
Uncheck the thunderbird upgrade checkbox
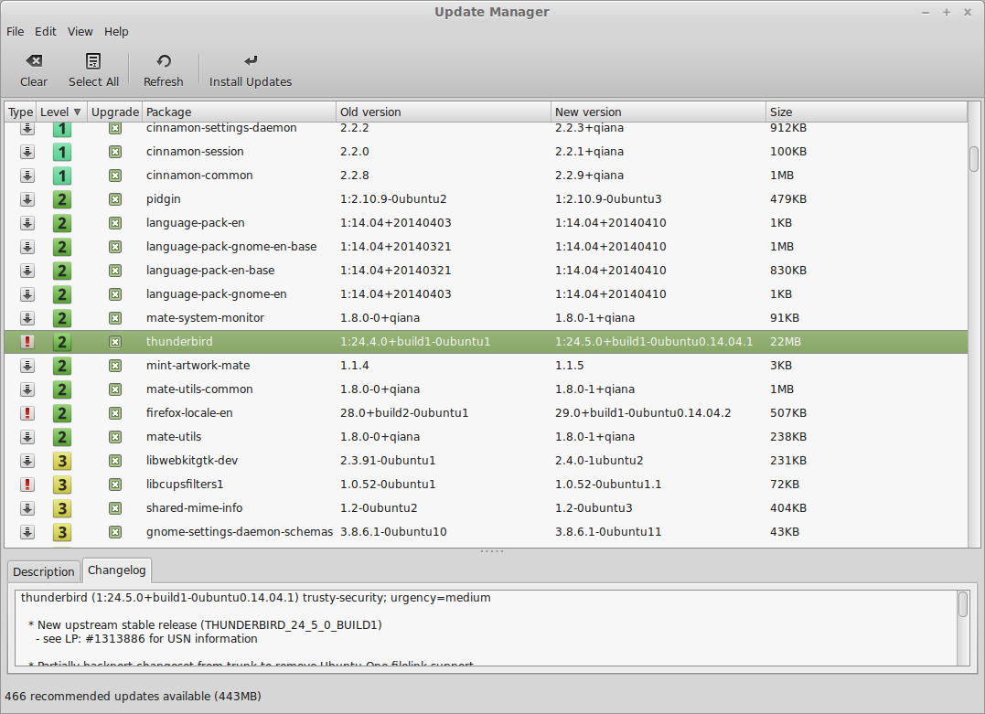tap(114, 341)
